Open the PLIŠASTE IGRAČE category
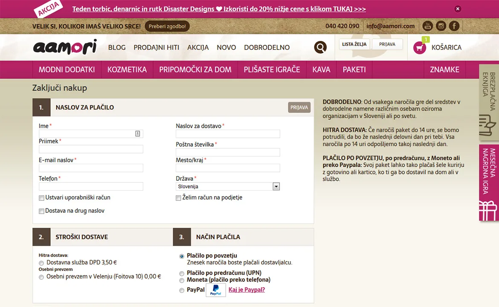The image size is (499, 307). point(272,70)
